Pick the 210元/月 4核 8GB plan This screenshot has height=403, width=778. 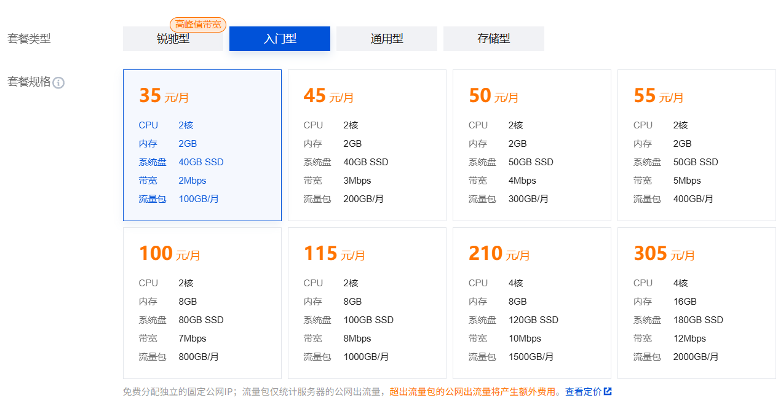[532, 303]
